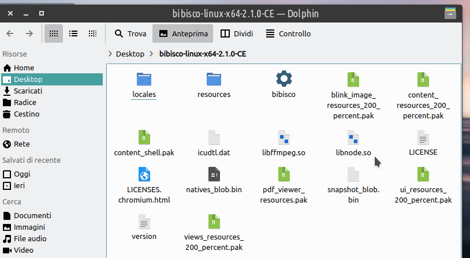
Task: Show files saved Ieri
Action: click(x=52, y=185)
